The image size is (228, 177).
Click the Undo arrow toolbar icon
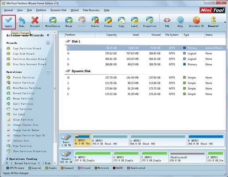point(21,22)
